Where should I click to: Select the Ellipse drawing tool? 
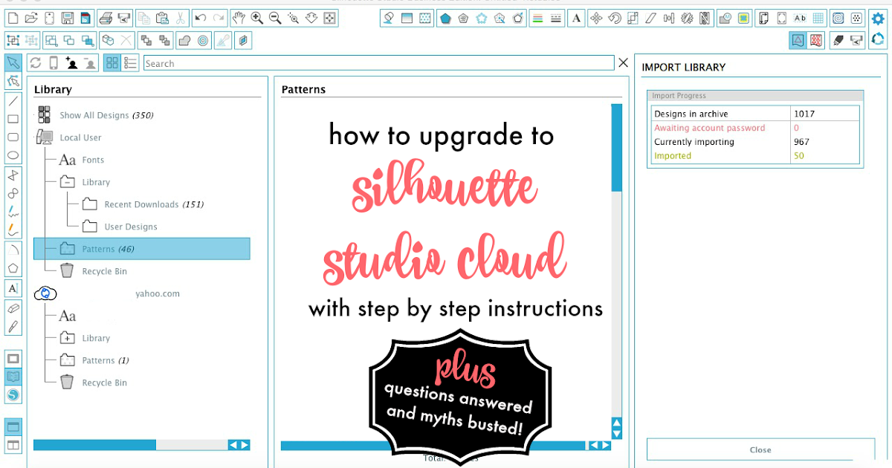(x=13, y=155)
